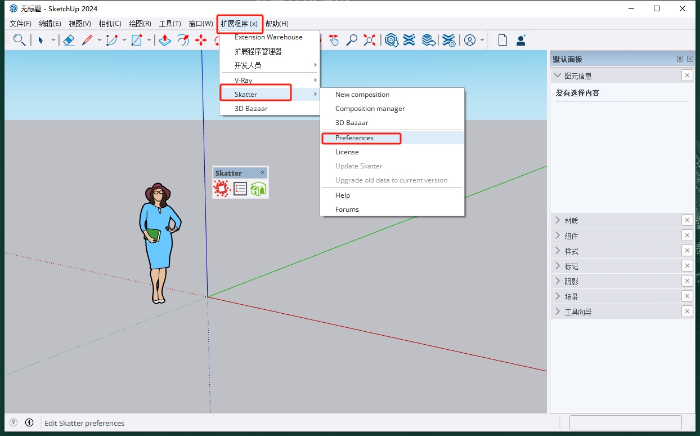Viewport: 700px width, 436px height.
Task: Collapse the 图元信息 panel
Action: click(558, 75)
